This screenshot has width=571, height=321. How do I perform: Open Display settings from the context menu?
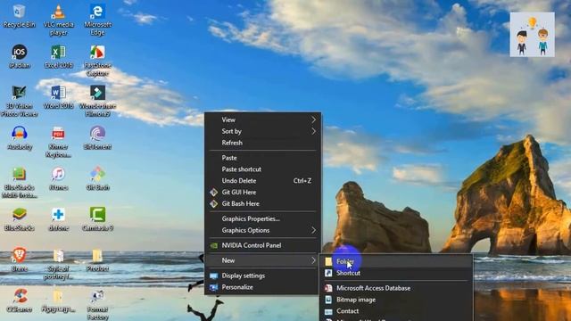click(x=262, y=276)
